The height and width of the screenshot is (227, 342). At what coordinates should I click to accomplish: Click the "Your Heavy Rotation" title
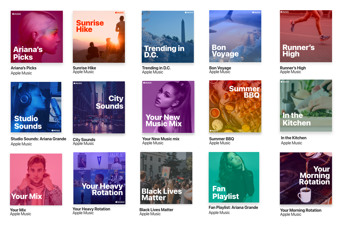[x=91, y=209]
